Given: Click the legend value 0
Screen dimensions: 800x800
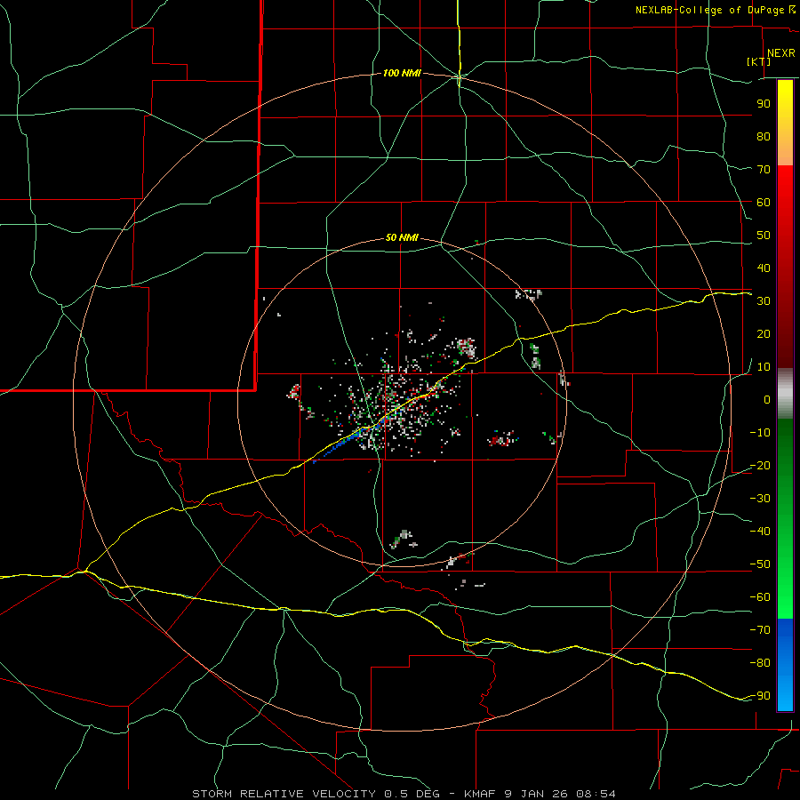Looking at the screenshot, I should (767, 400).
